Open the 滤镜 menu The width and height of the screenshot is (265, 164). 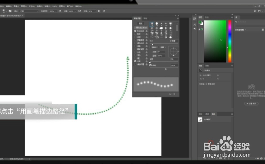pos(47,6)
